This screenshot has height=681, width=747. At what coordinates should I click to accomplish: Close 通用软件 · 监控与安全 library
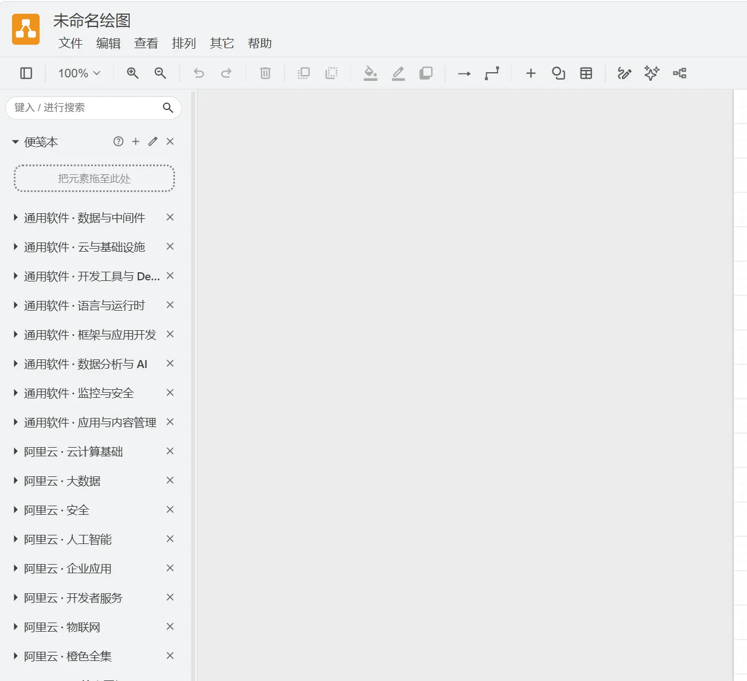tap(170, 393)
